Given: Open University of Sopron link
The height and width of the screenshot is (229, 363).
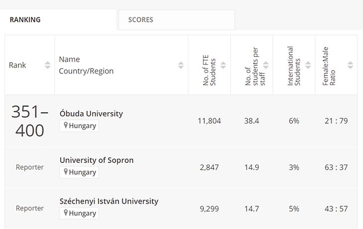Looking at the screenshot, I should 96,160.
